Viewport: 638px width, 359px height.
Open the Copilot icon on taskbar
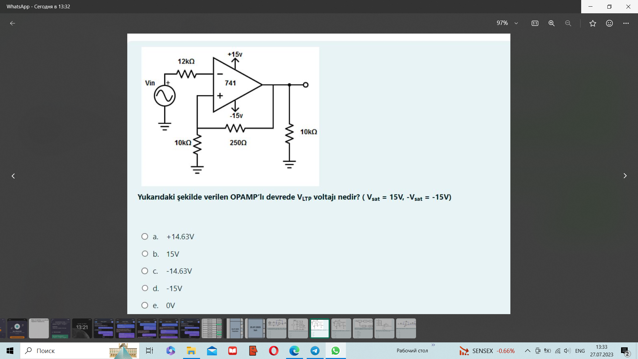170,351
